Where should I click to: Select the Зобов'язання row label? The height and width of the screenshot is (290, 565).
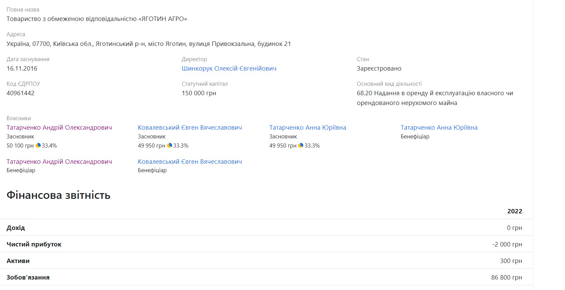[x=28, y=278]
